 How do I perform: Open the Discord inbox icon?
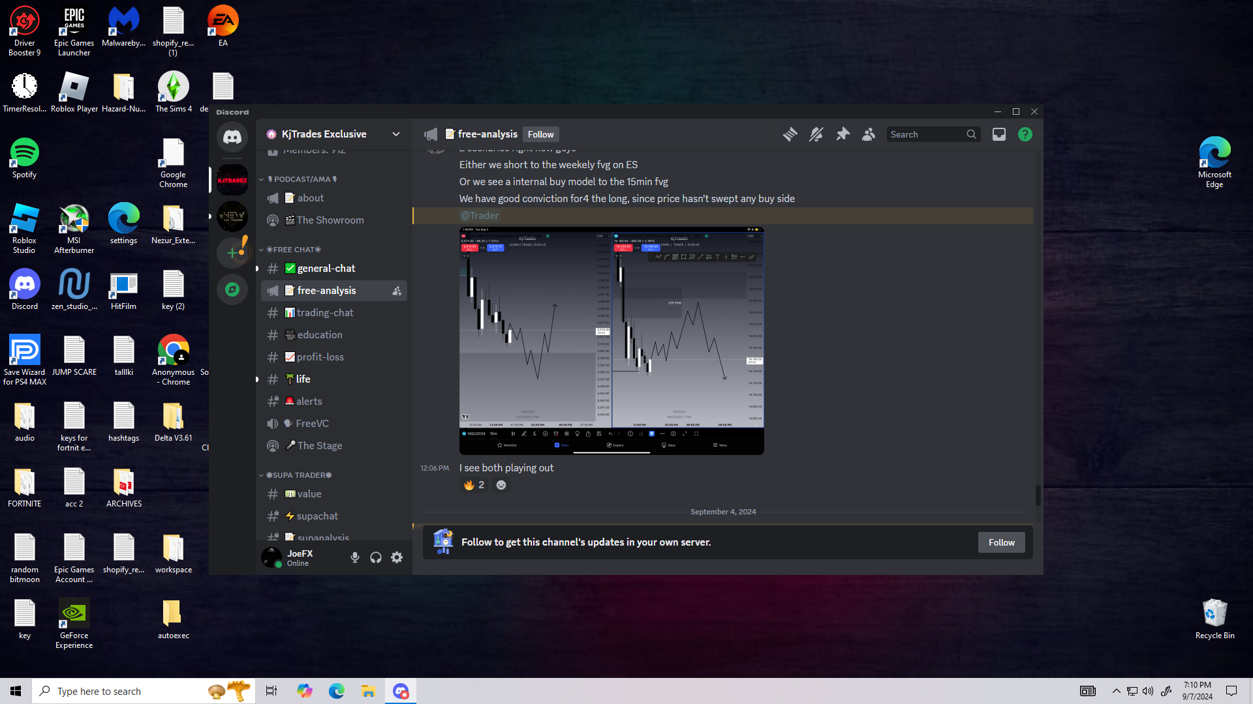[x=998, y=134]
